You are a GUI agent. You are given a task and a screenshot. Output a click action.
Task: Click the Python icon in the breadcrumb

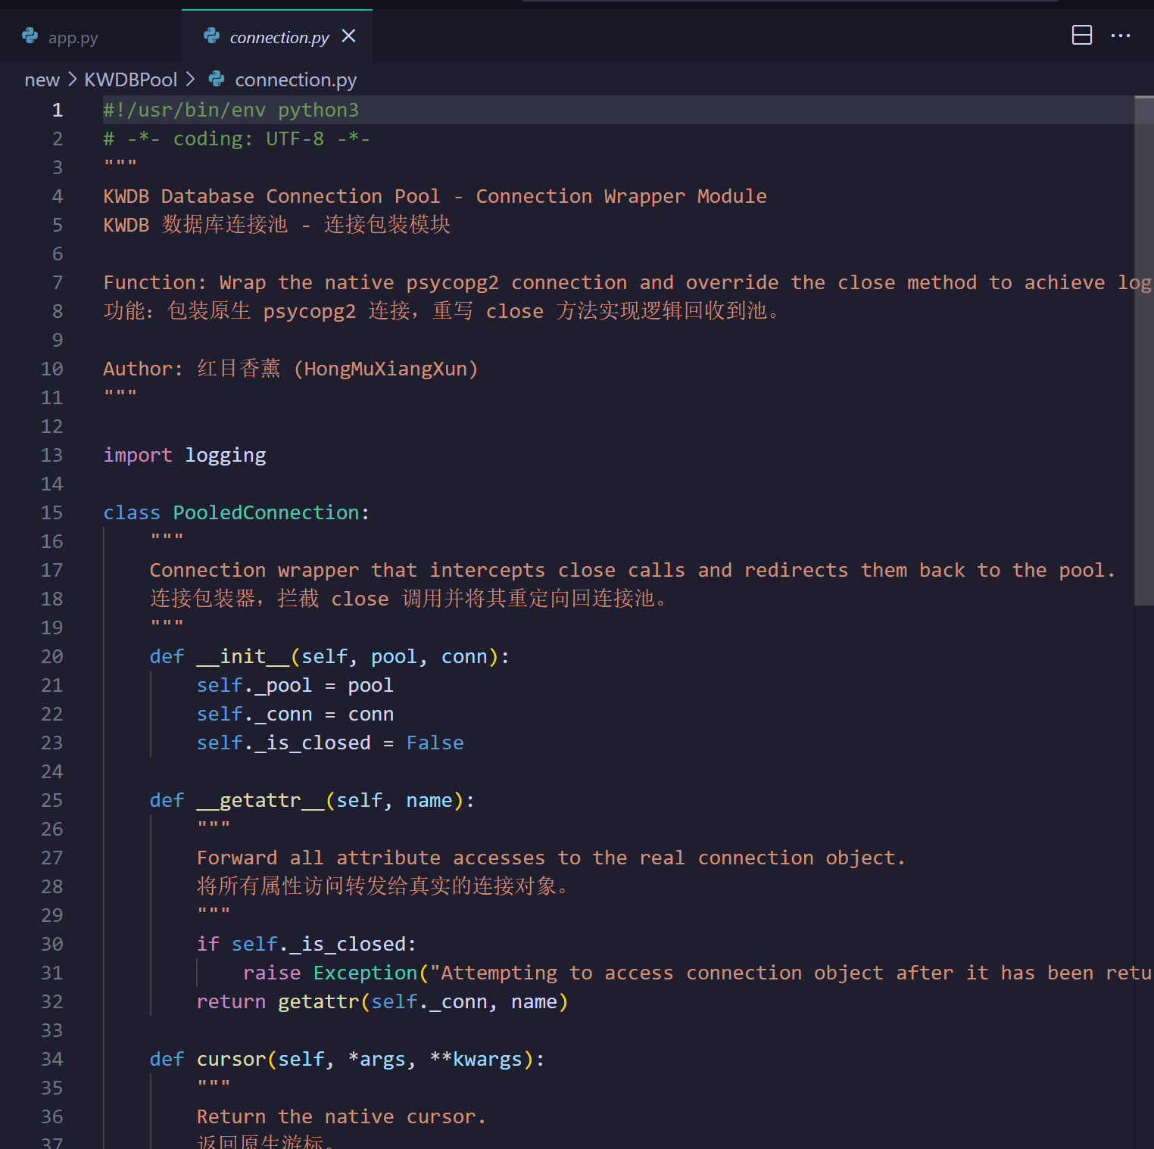click(x=217, y=78)
